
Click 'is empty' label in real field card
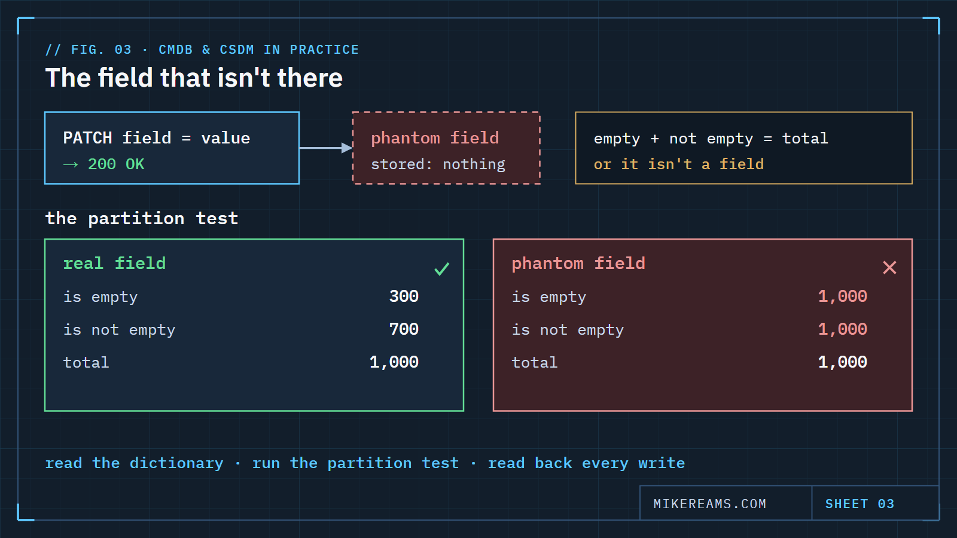100,297
